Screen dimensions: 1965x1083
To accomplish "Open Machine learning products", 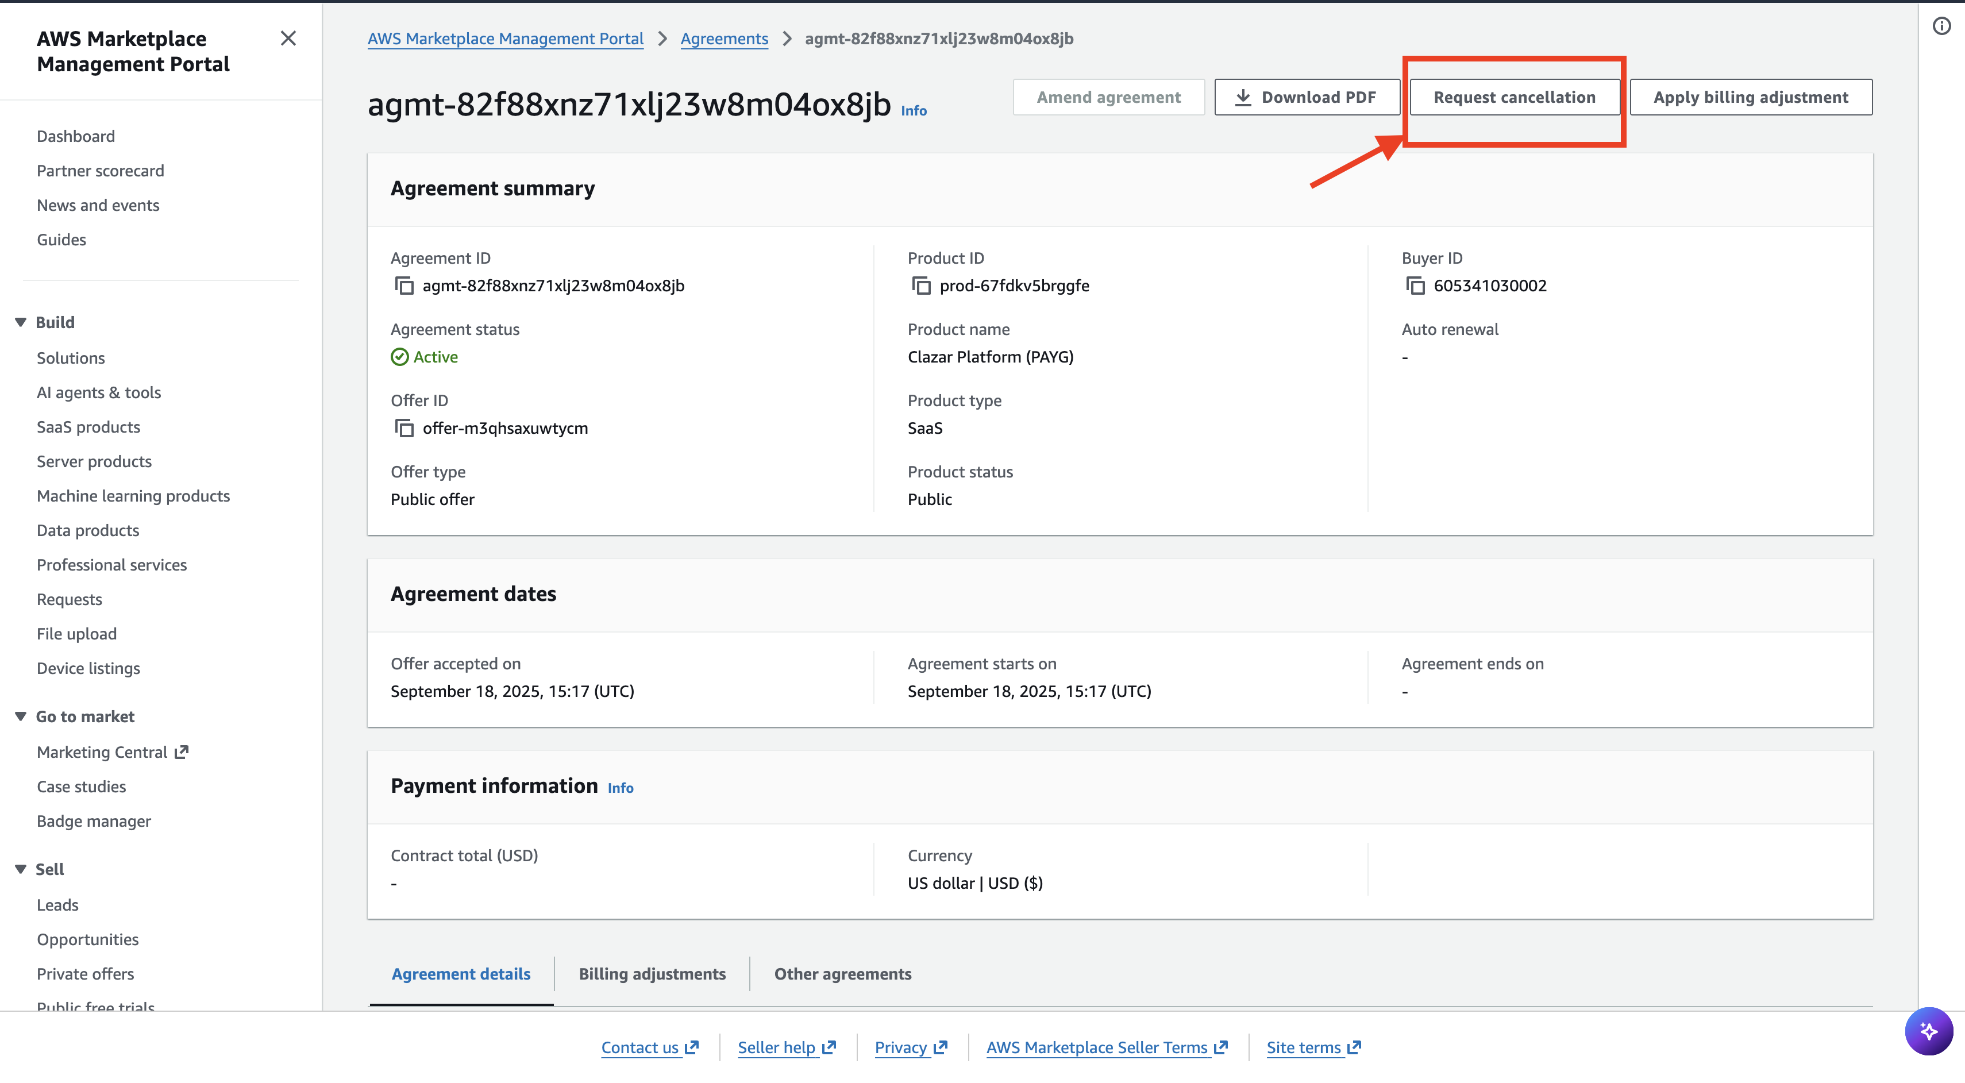I will (x=133, y=496).
